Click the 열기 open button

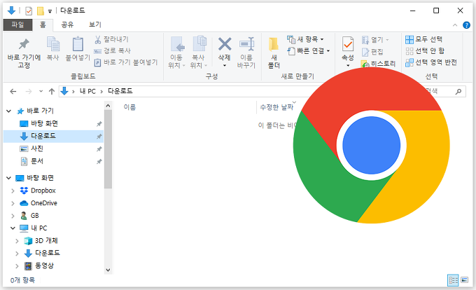(375, 39)
